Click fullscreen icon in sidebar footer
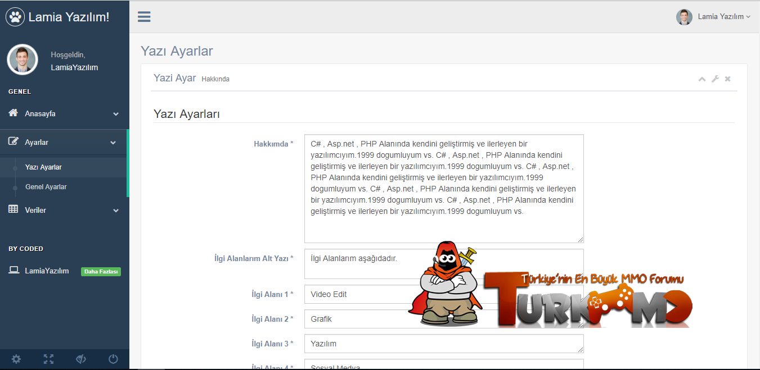760x370 pixels. pyautogui.click(x=48, y=359)
